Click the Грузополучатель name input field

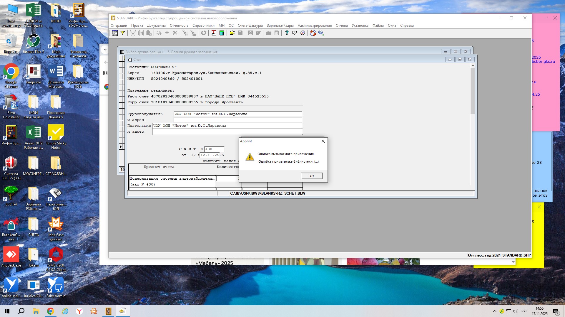(237, 114)
